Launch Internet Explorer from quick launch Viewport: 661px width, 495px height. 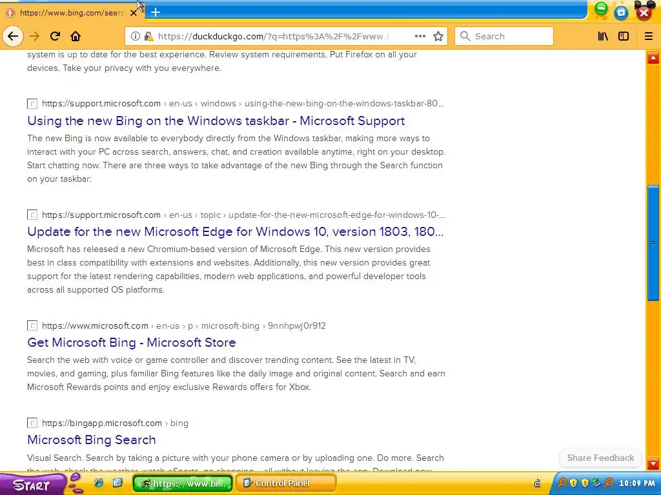(99, 483)
